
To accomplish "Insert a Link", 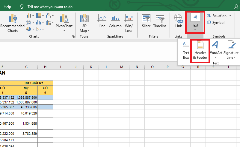I will 179,21.
